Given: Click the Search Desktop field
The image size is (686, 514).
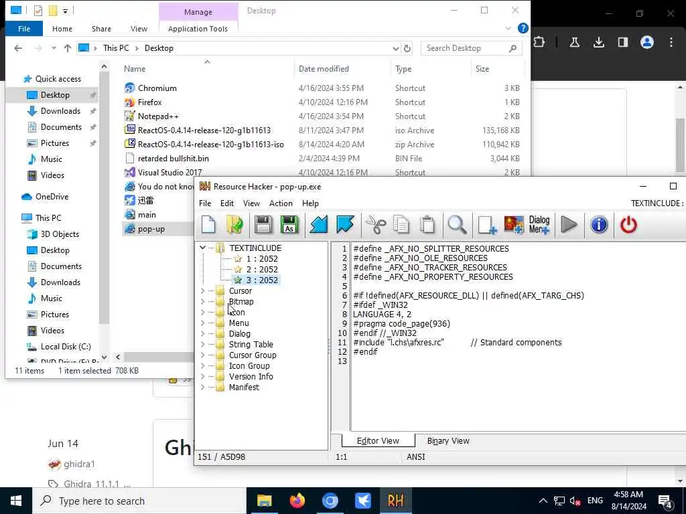Looking at the screenshot, I should point(471,48).
